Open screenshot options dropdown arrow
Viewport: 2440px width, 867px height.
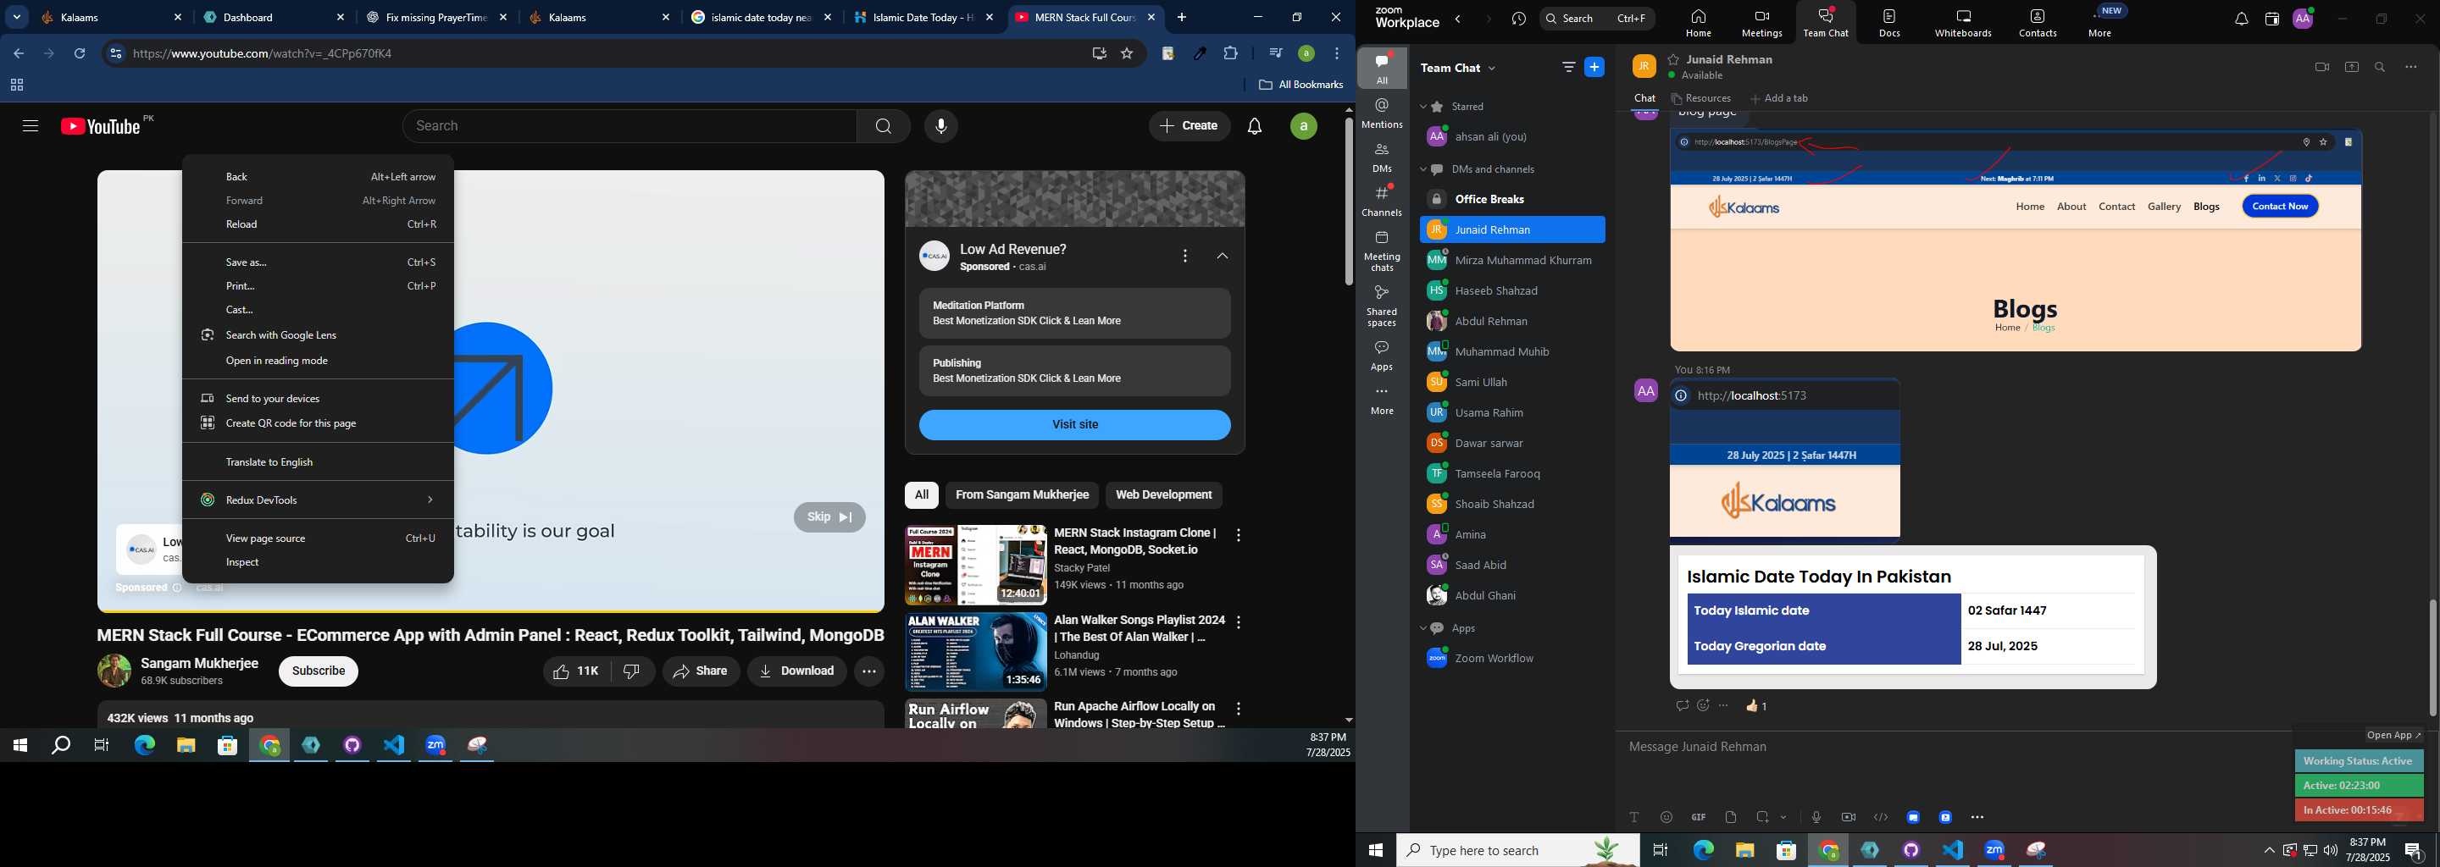[1784, 817]
